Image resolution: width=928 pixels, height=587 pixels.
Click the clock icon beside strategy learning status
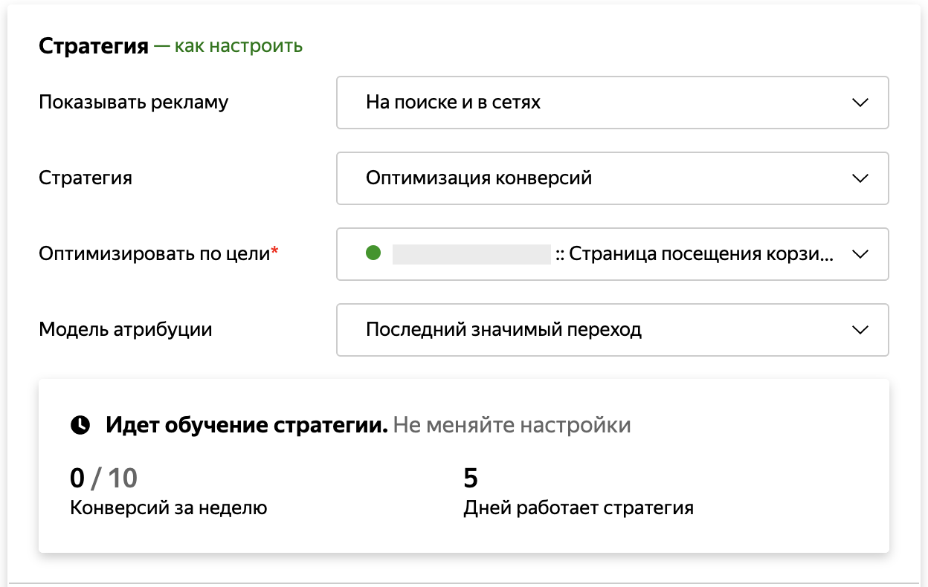coord(80,426)
